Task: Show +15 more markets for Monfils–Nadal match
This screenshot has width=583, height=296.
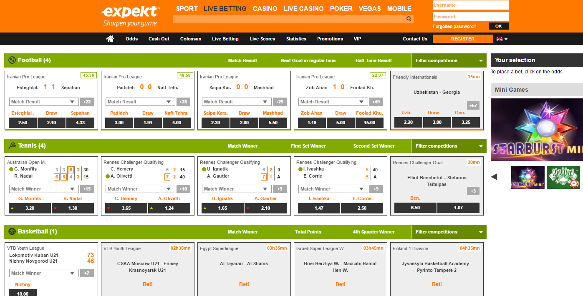Action: point(87,189)
